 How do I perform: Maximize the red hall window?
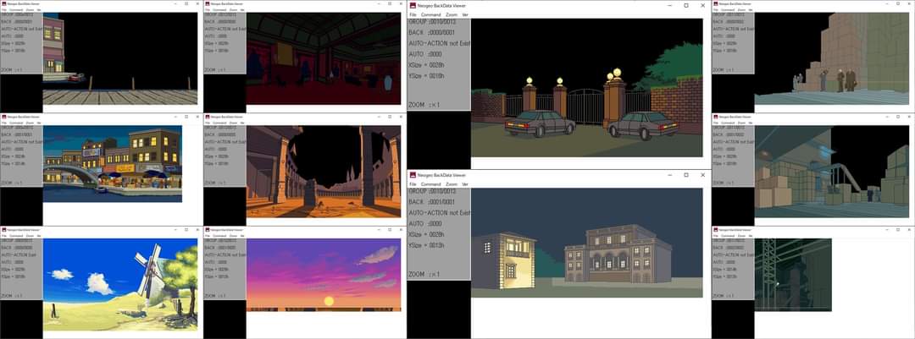coord(390,3)
